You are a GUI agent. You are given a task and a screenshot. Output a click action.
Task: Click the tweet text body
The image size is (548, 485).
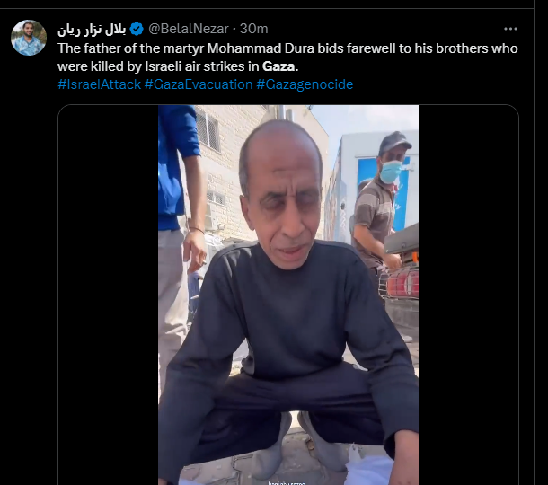pyautogui.click(x=287, y=57)
